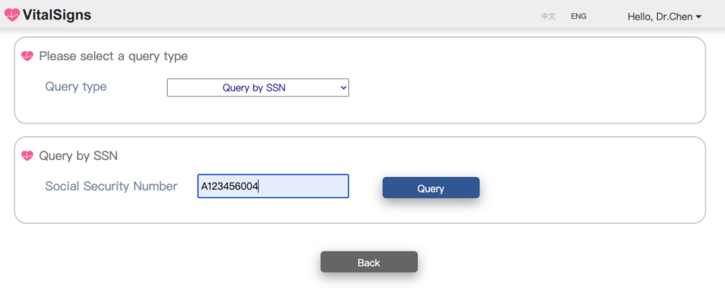Switch language to 中文
This screenshot has height=301, width=725.
coord(549,16)
